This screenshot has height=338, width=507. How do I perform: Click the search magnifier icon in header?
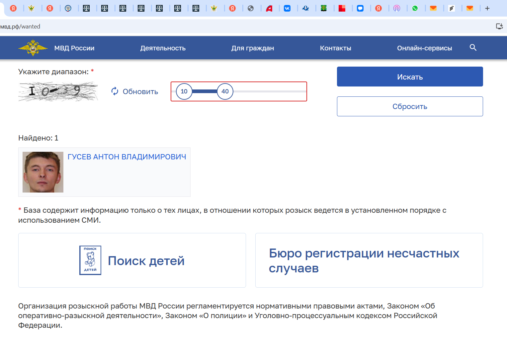pos(473,48)
